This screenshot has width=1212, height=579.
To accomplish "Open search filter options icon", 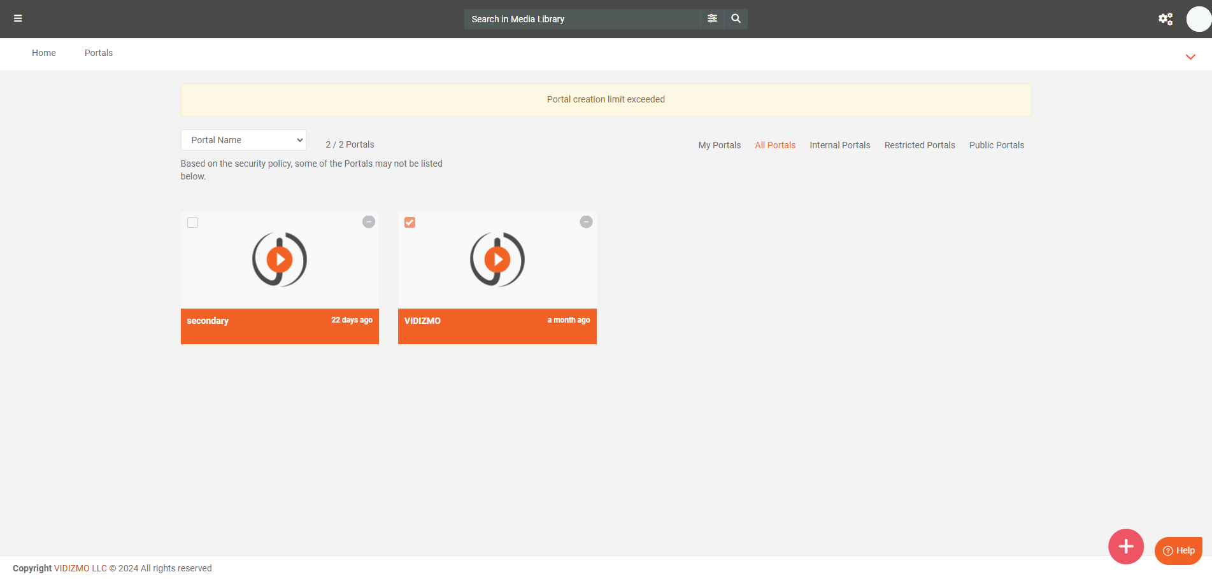I will [x=712, y=18].
